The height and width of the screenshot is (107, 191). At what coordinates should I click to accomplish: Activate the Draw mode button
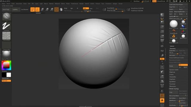click(x=37, y=10)
